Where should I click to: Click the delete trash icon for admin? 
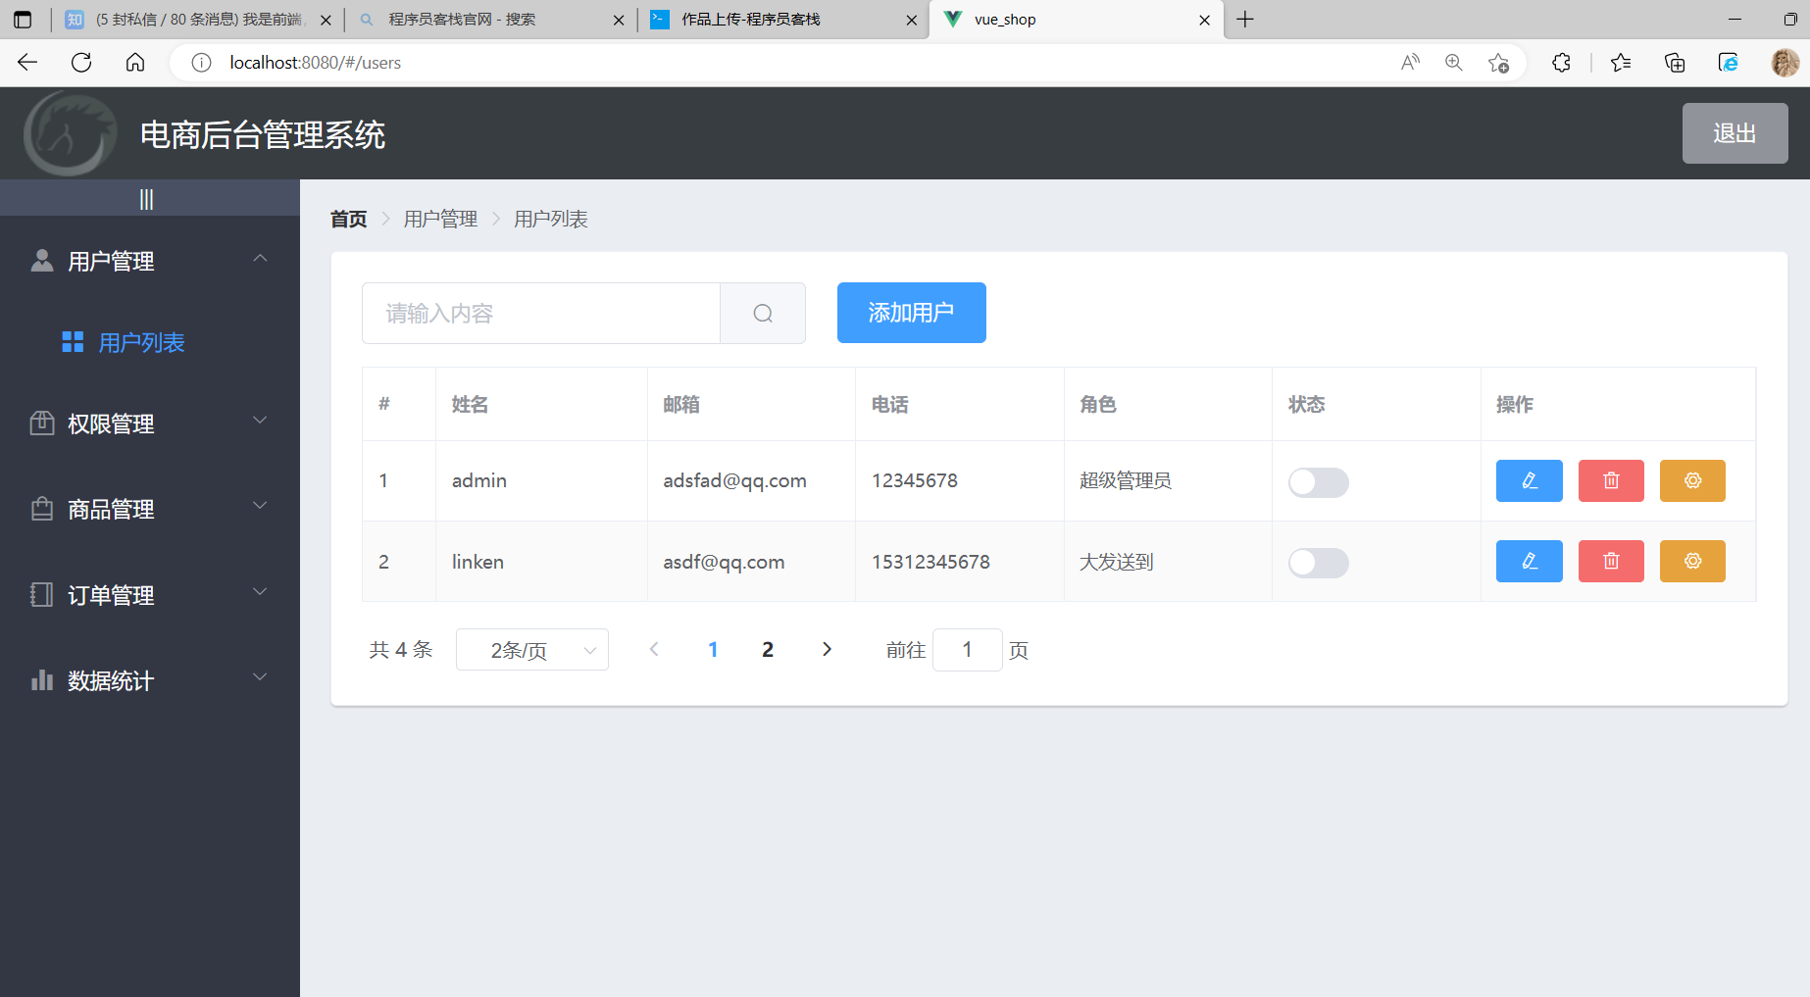click(1611, 480)
